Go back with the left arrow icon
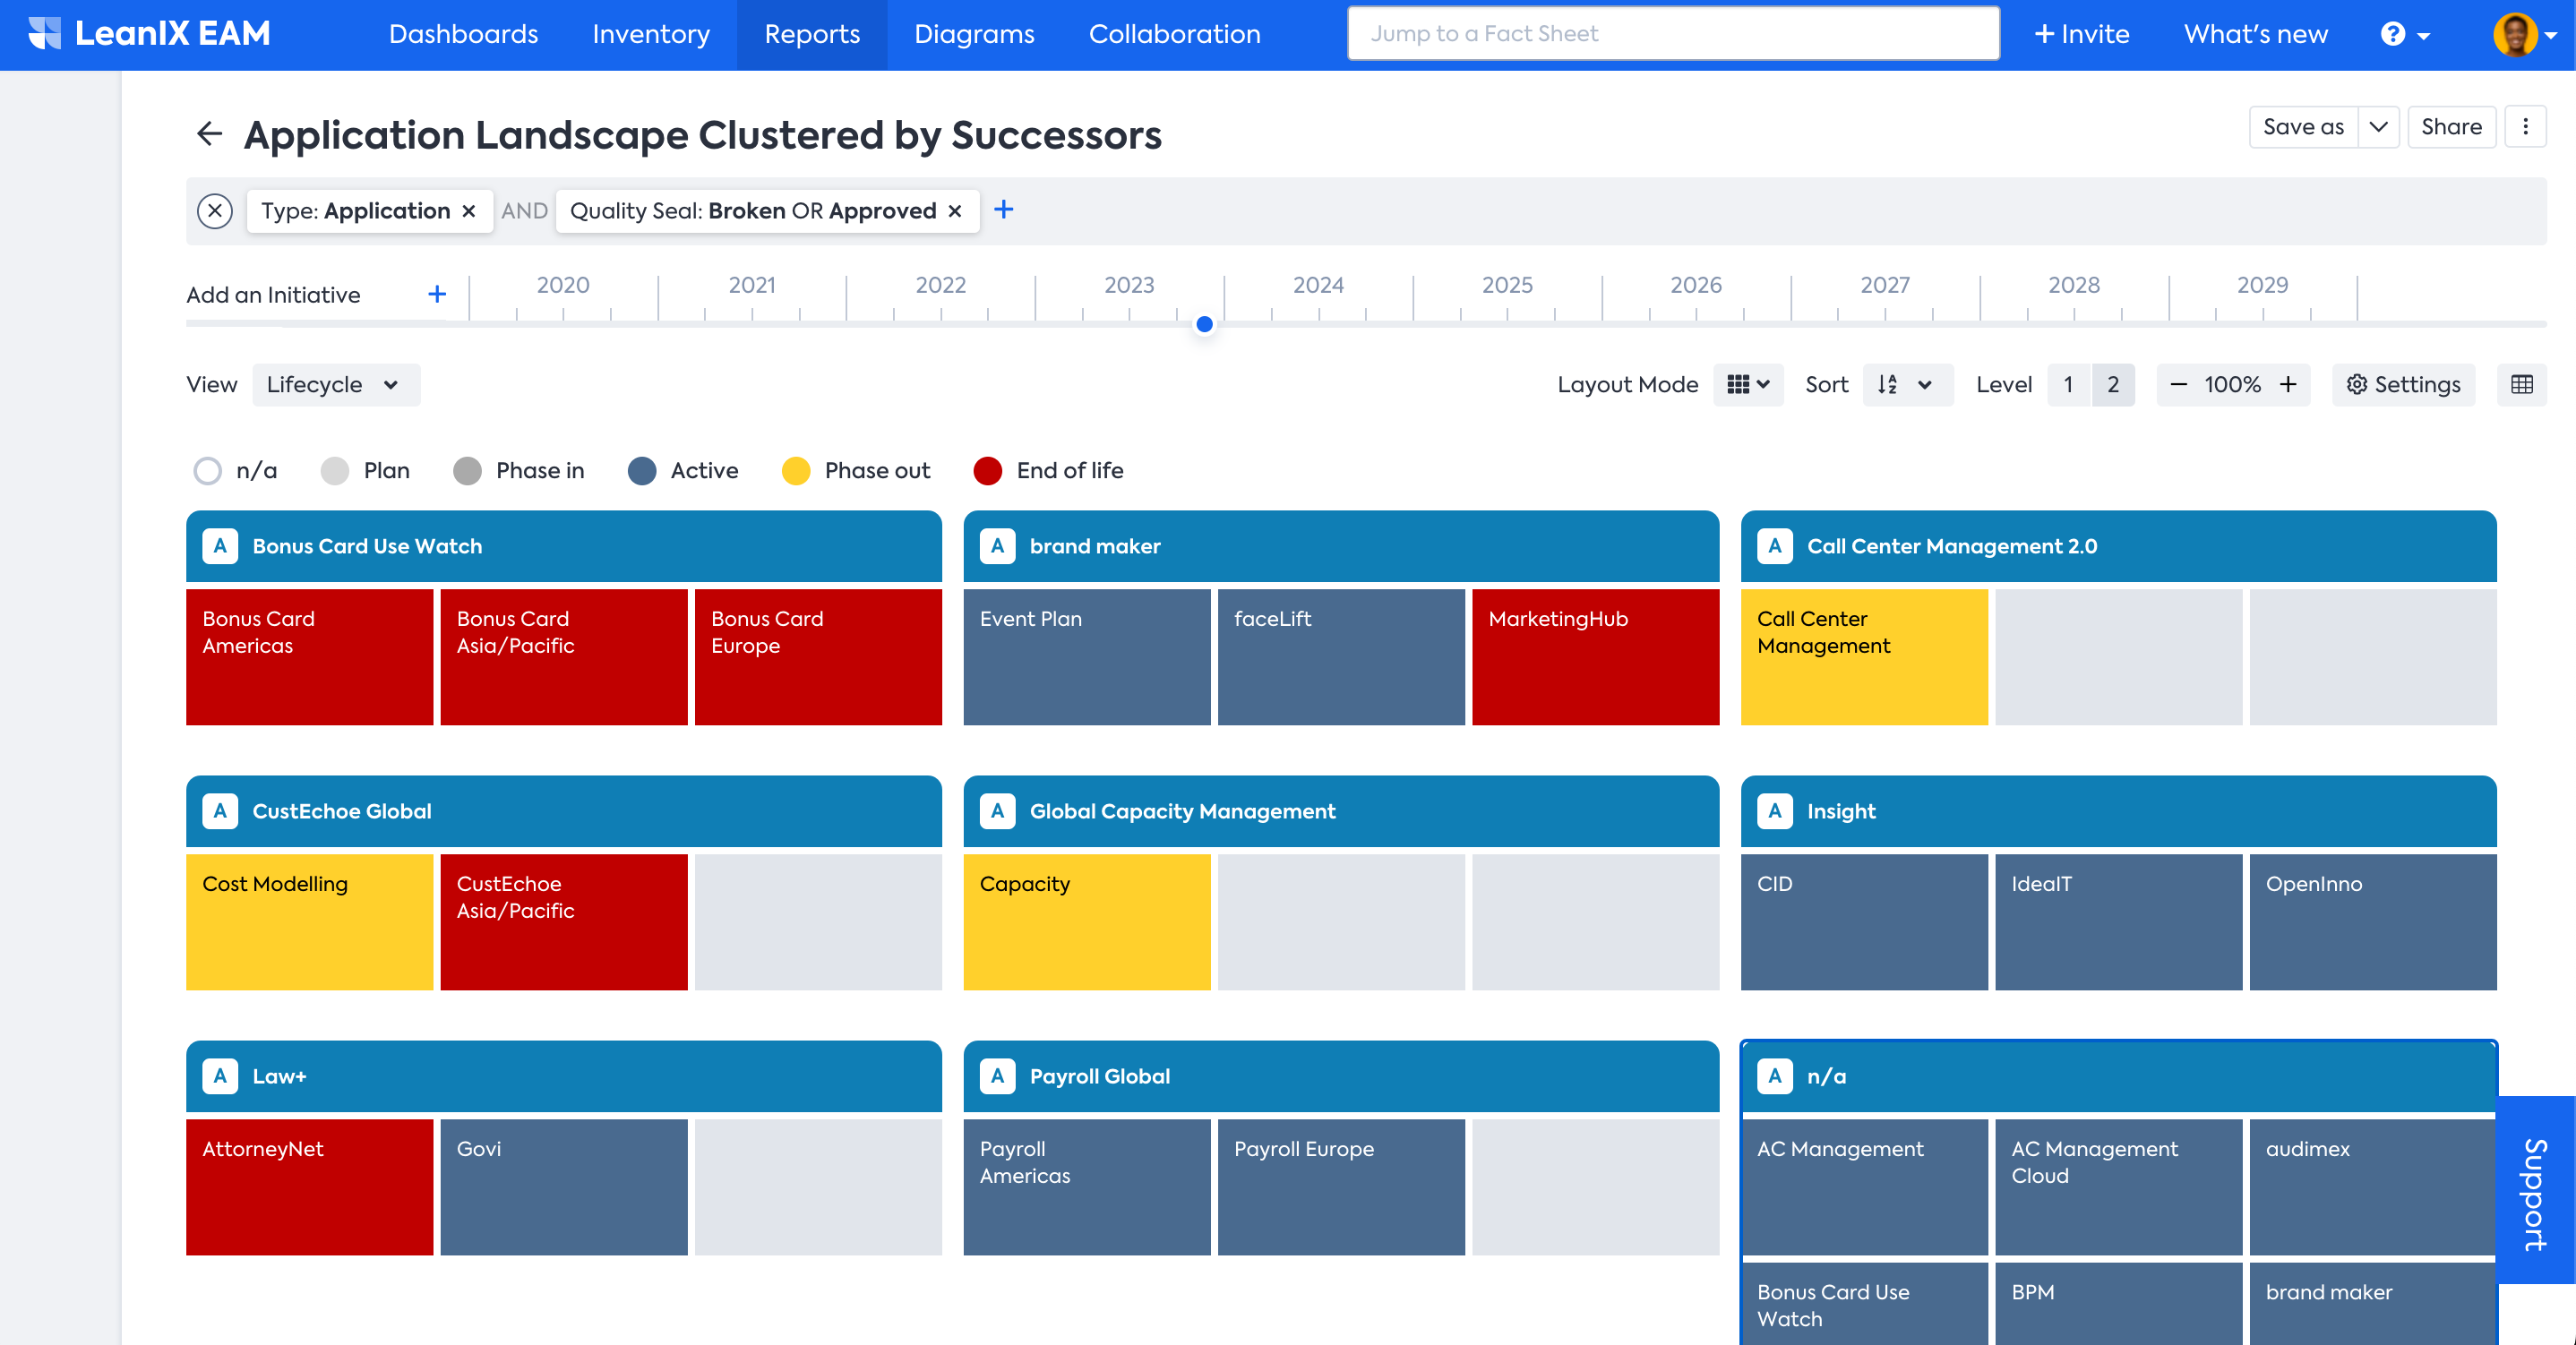This screenshot has width=2576, height=1345. pos(209,134)
